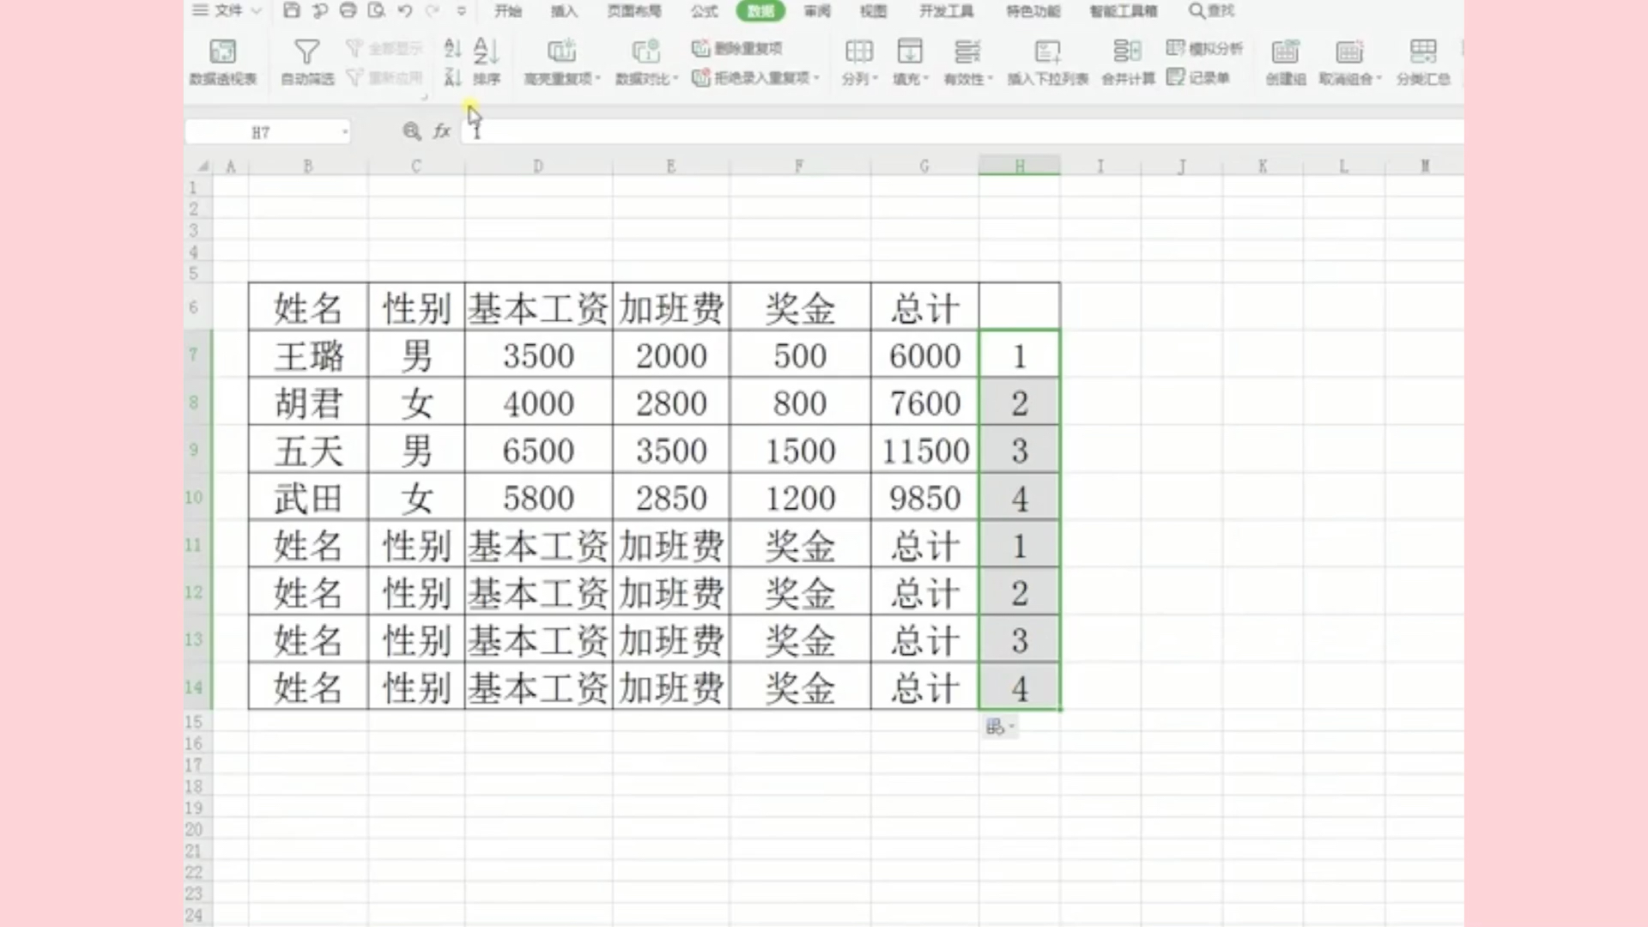Select column B header
This screenshot has width=1648, height=927.
pos(307,166)
